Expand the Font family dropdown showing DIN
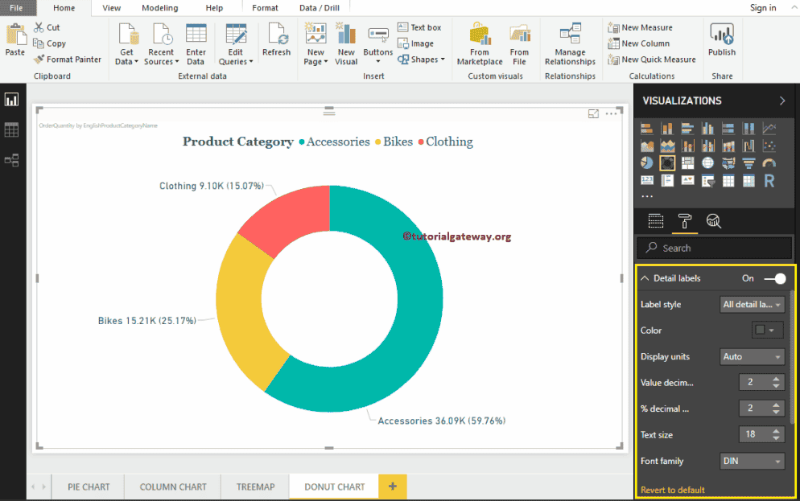This screenshot has height=501, width=800. (751, 461)
